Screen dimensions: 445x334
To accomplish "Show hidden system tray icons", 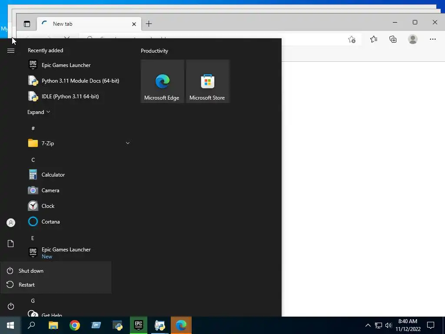I will 368,325.
